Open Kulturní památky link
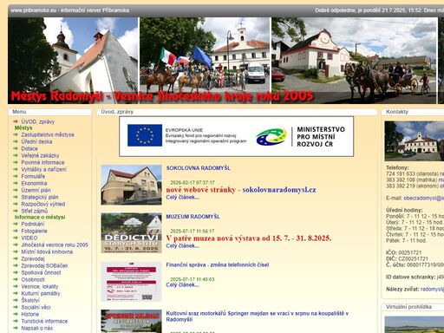This screenshot has height=333, width=444. pyautogui.click(x=41, y=293)
